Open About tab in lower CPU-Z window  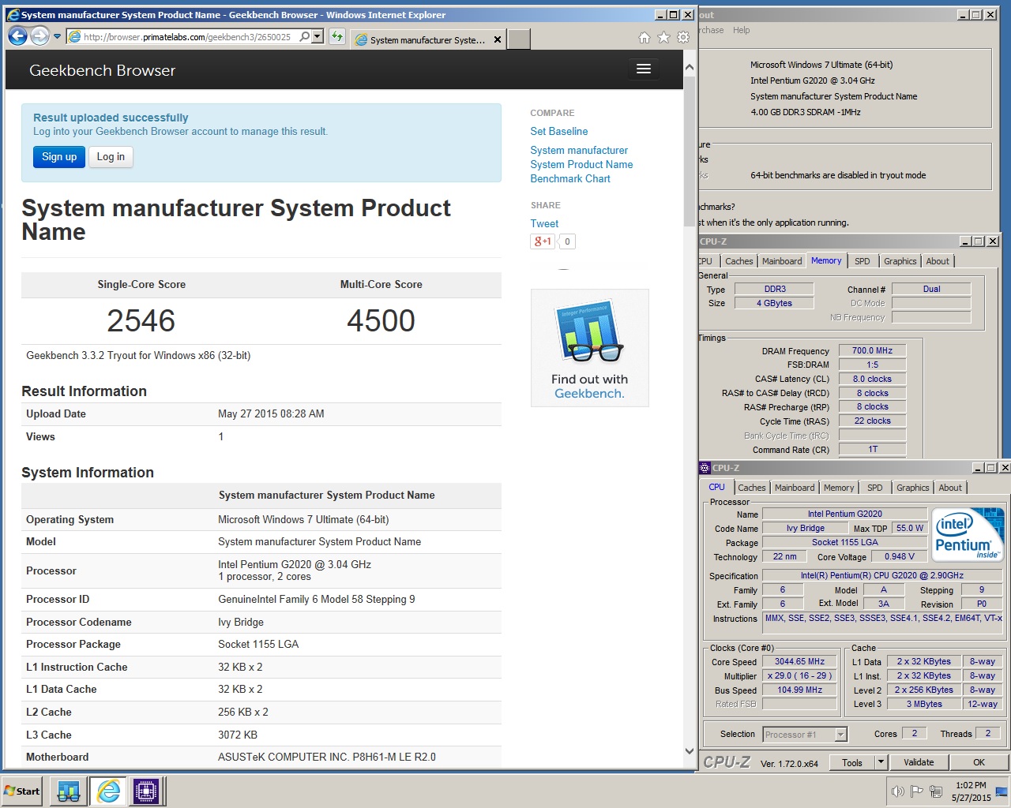950,488
